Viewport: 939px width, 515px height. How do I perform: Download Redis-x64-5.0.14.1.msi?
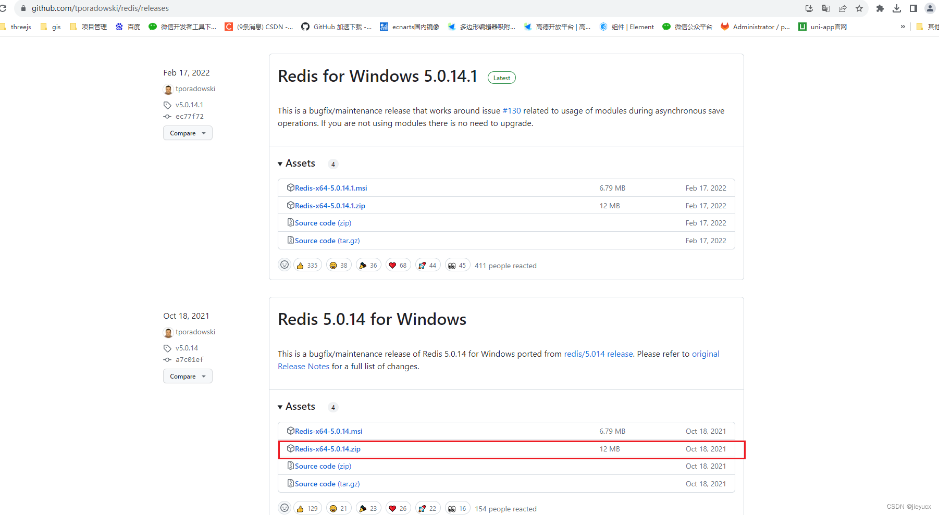[x=331, y=188]
